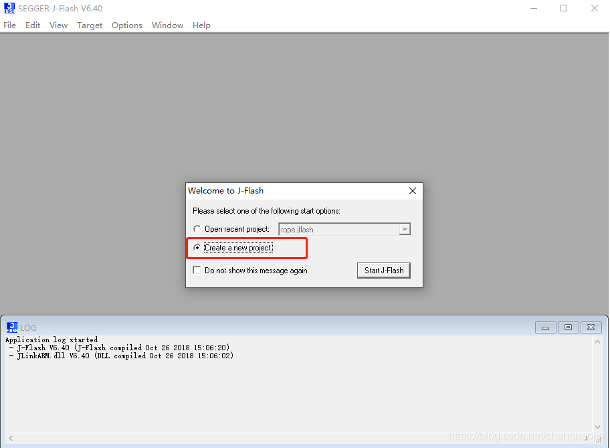Click the 'JLinkARM.dll V6.40' log line

121,356
